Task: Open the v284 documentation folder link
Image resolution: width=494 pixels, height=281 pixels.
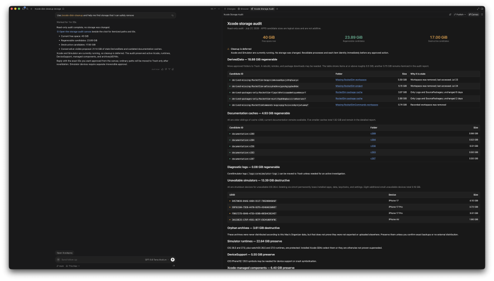Action: (x=373, y=140)
